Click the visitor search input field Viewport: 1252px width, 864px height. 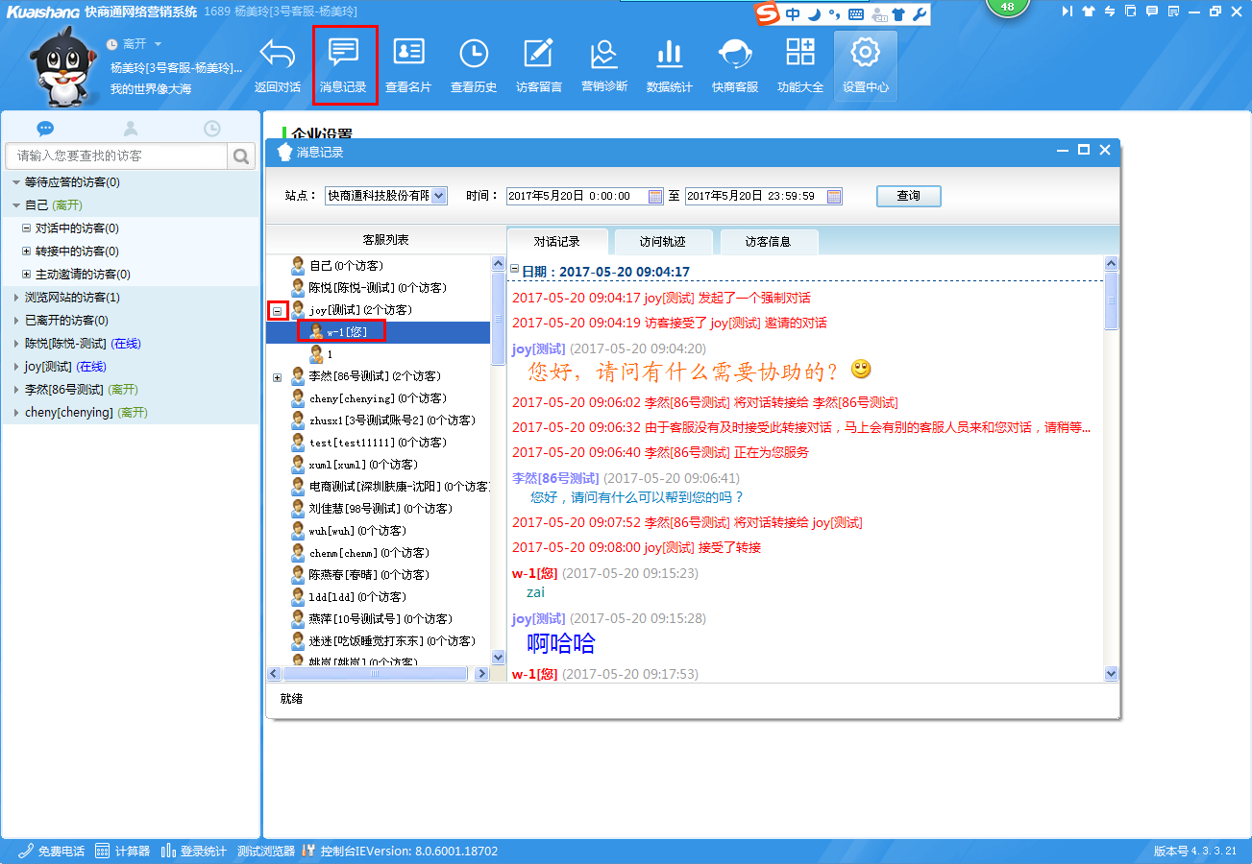click(x=117, y=156)
